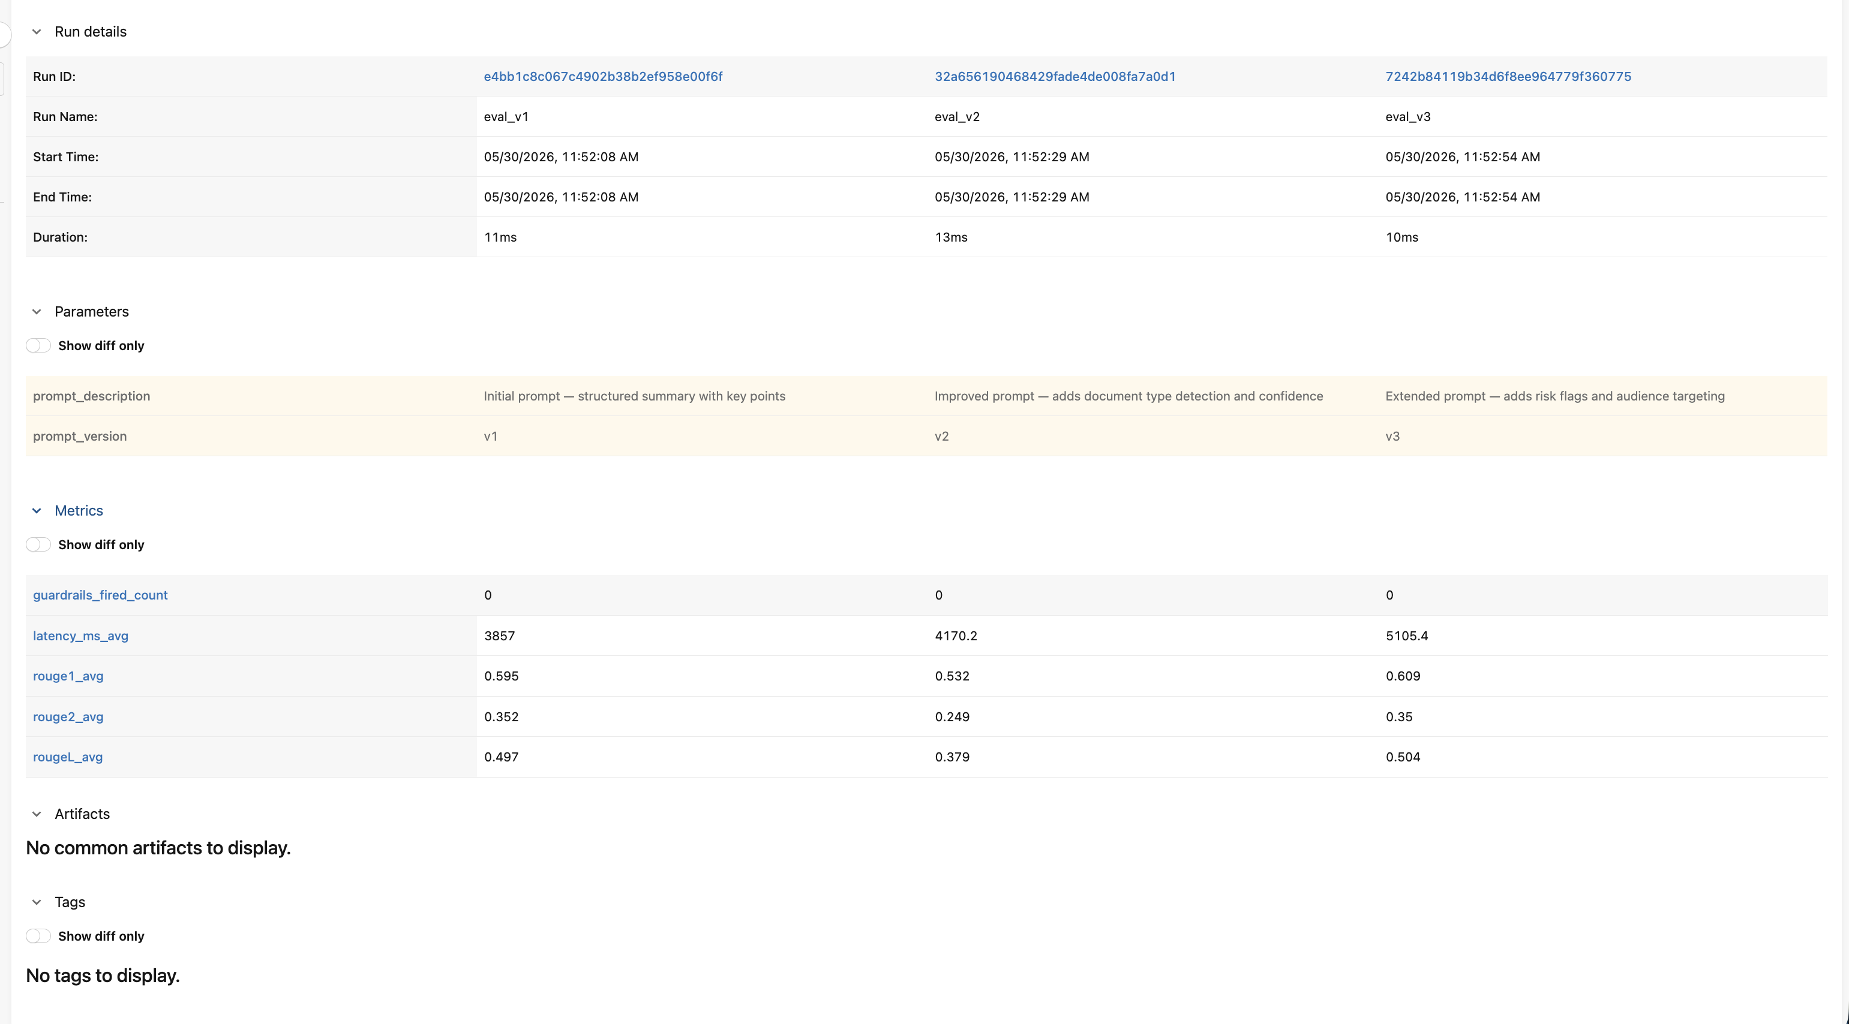Click the latency value 5105.4
The image size is (1849, 1024).
click(x=1407, y=636)
